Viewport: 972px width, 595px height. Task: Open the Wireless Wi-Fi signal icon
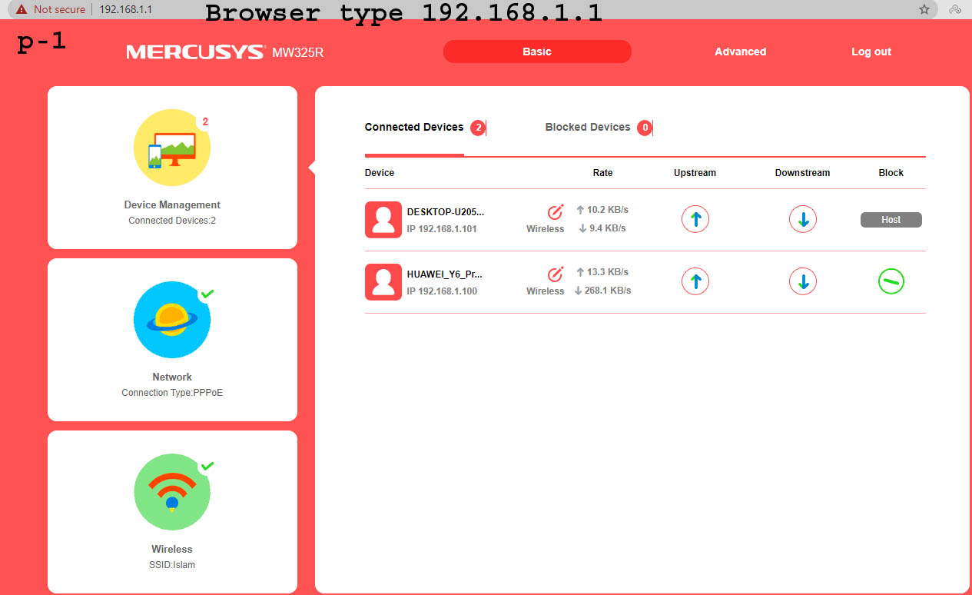(172, 492)
